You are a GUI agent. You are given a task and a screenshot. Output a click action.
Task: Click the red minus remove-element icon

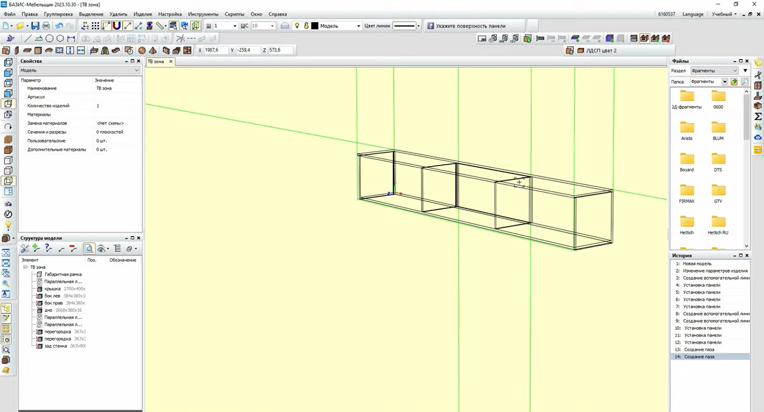pos(73,249)
